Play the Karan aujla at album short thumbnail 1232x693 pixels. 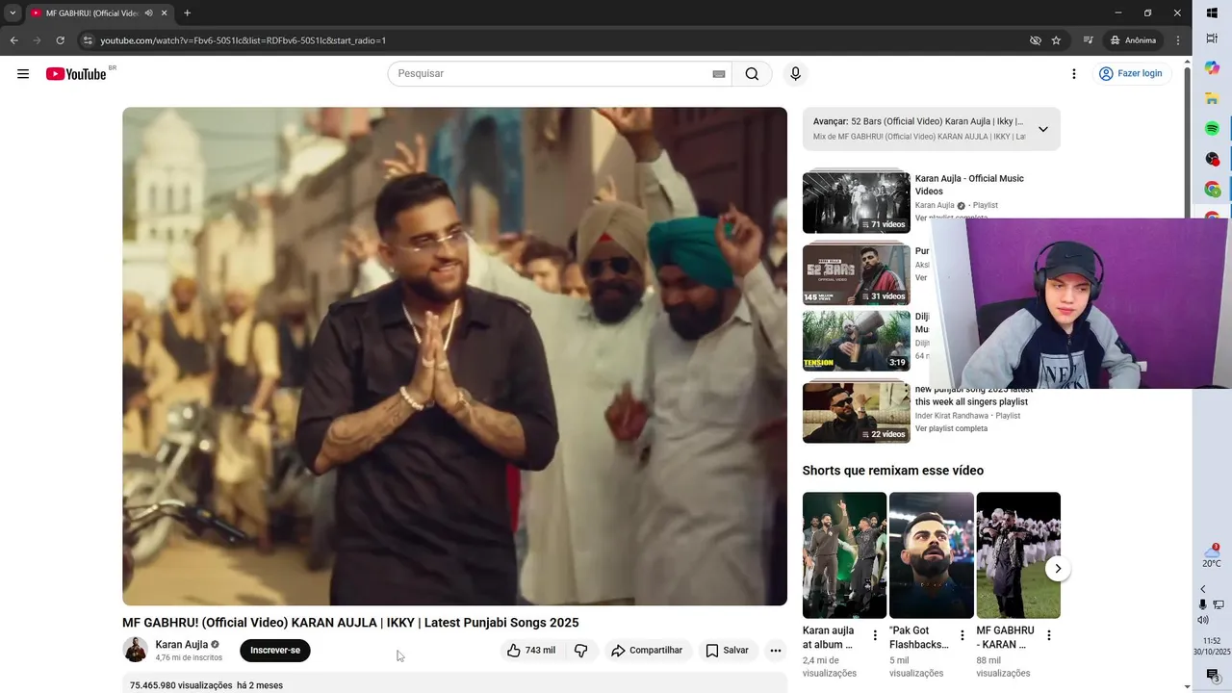844,555
